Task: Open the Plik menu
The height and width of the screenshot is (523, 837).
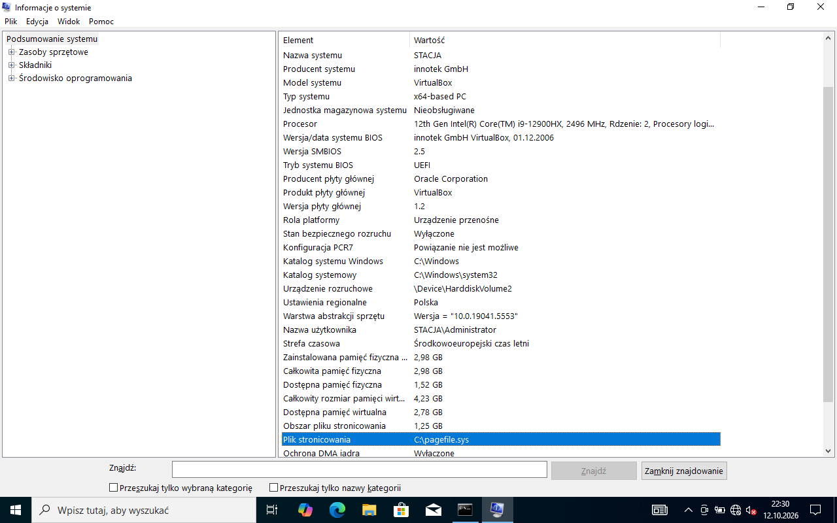Action: point(11,22)
